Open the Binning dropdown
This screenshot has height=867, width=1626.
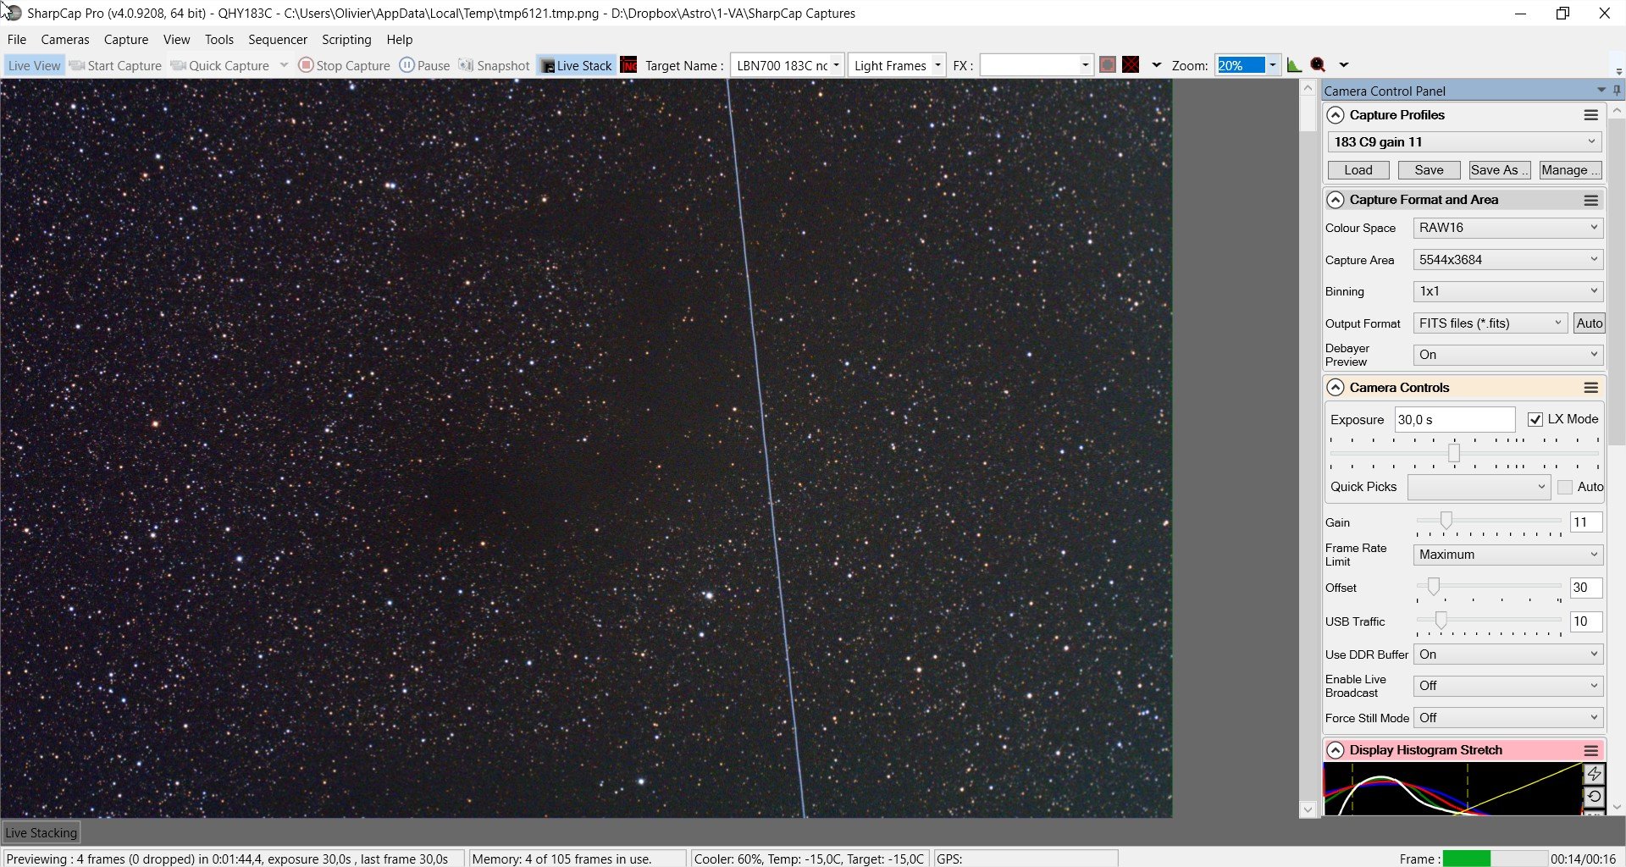point(1507,291)
